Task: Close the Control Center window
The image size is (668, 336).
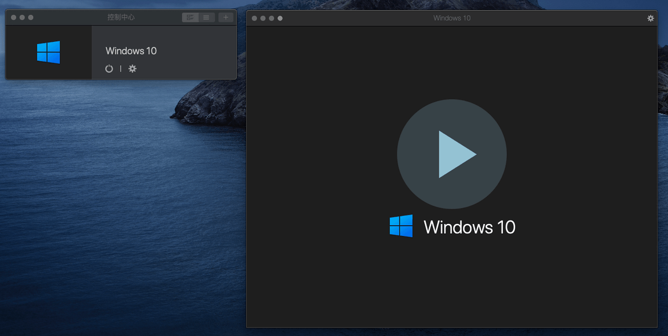Action: [14, 18]
